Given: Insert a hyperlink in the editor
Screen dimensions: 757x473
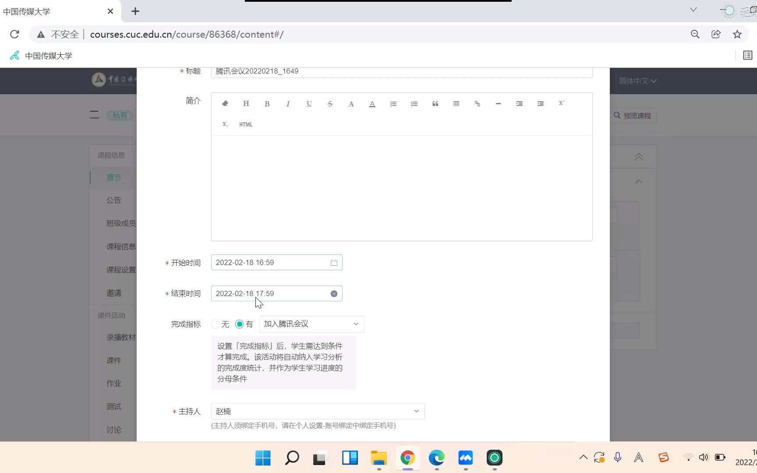Looking at the screenshot, I should click(478, 104).
